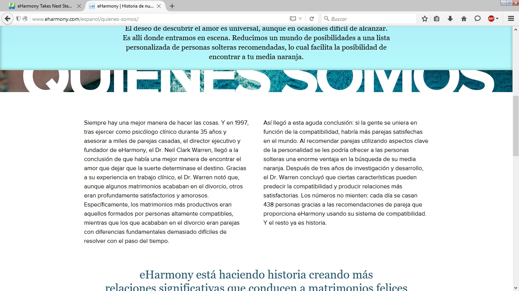Minimize the browser window
519x291 pixels.
point(503,3)
